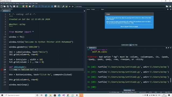Image resolution: width=172 pixels, height=97 pixels.
Task: Open the Spyder tutorial link
Action: coord(136,27)
